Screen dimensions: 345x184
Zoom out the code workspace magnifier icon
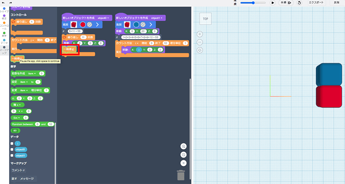[184, 155]
